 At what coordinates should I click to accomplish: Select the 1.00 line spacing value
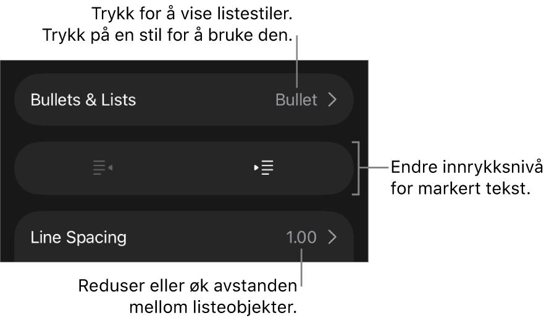tap(301, 237)
